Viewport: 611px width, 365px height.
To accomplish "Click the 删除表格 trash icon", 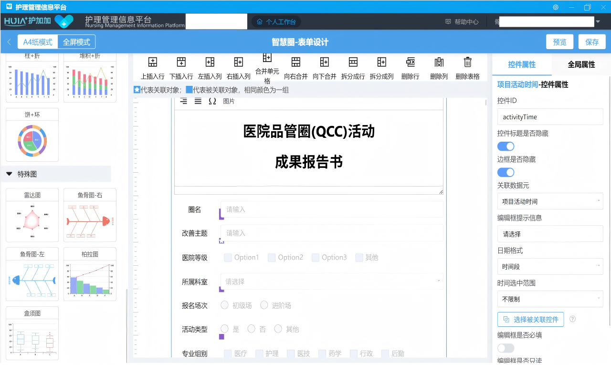I will click(x=467, y=62).
